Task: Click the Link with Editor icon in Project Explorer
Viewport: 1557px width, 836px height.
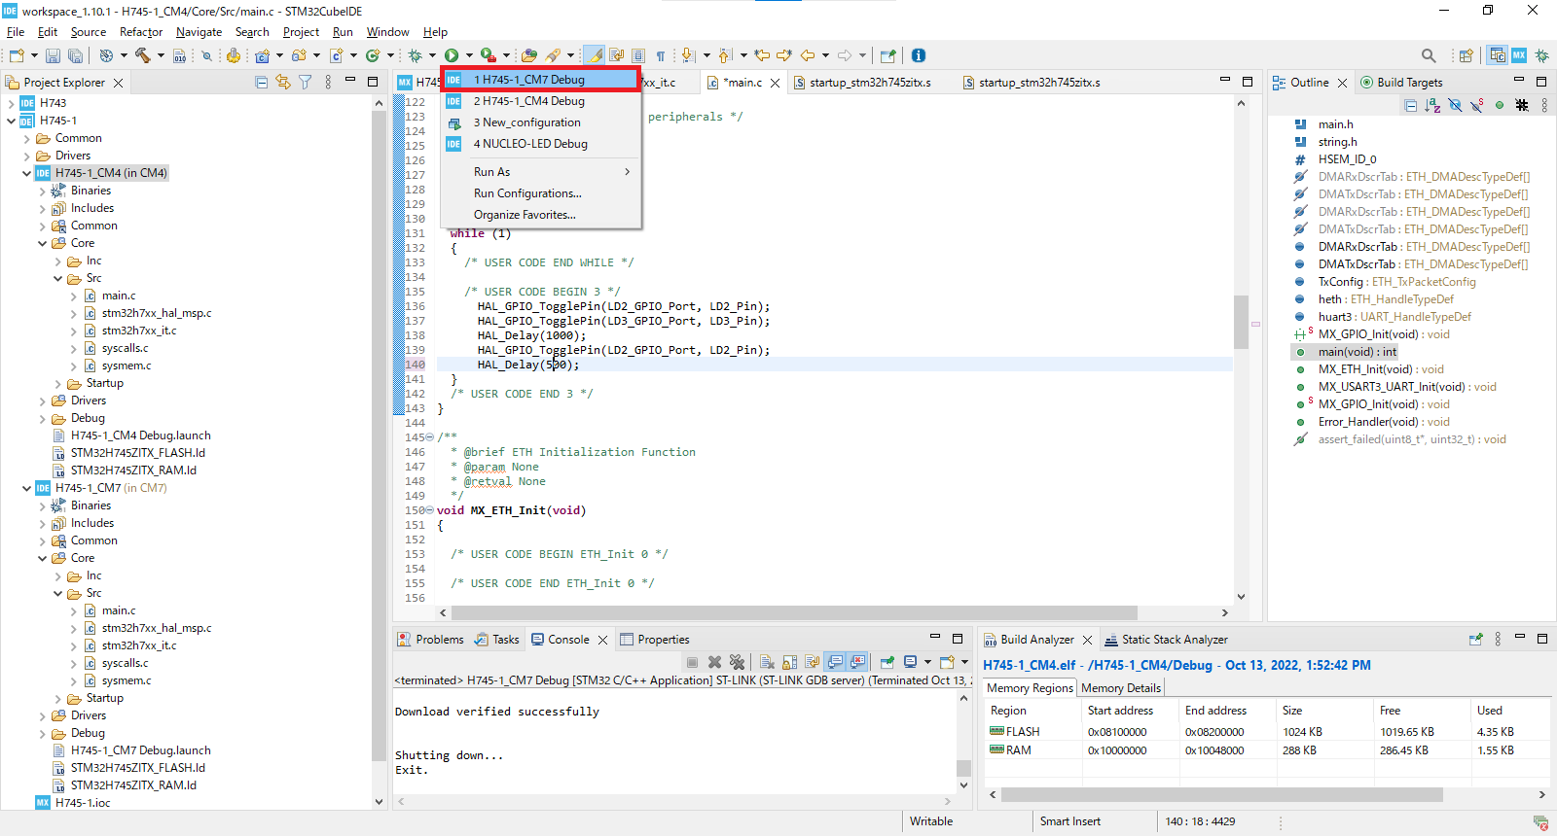Action: click(283, 83)
